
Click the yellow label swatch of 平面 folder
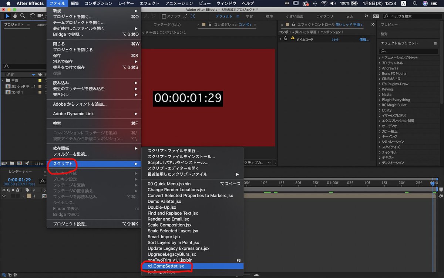point(40,80)
